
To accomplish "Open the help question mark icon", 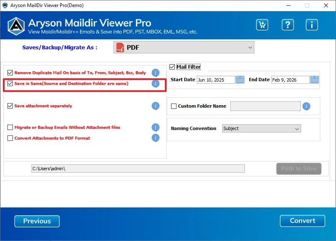I will tap(288, 25).
